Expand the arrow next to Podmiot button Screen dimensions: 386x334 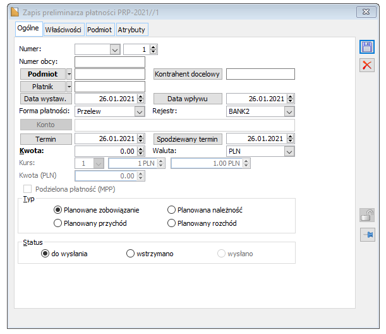tap(69, 74)
